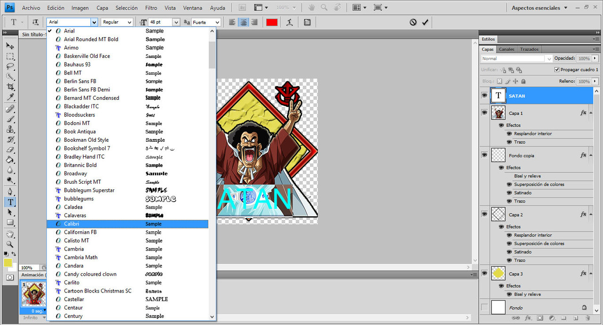This screenshot has width=603, height=325.
Task: Open the Ventana menu
Action: [193, 8]
